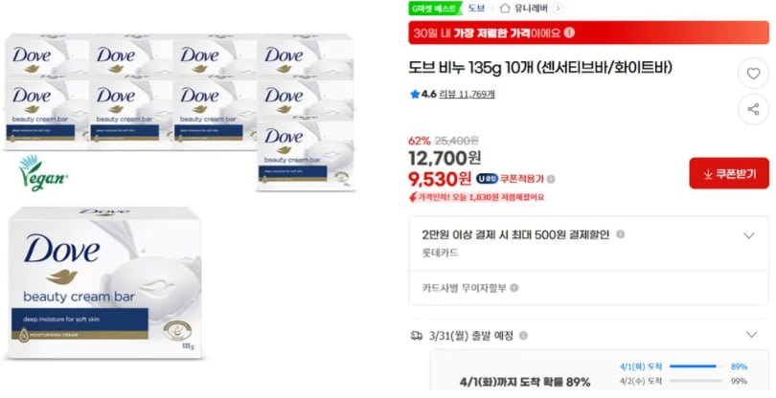
Task: Expand the payment discount chevron
Action: click(x=749, y=235)
